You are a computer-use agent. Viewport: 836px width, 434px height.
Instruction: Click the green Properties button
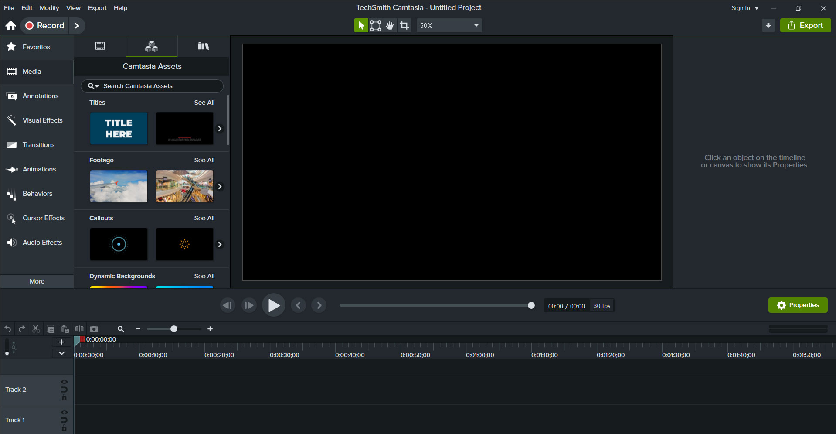click(798, 305)
